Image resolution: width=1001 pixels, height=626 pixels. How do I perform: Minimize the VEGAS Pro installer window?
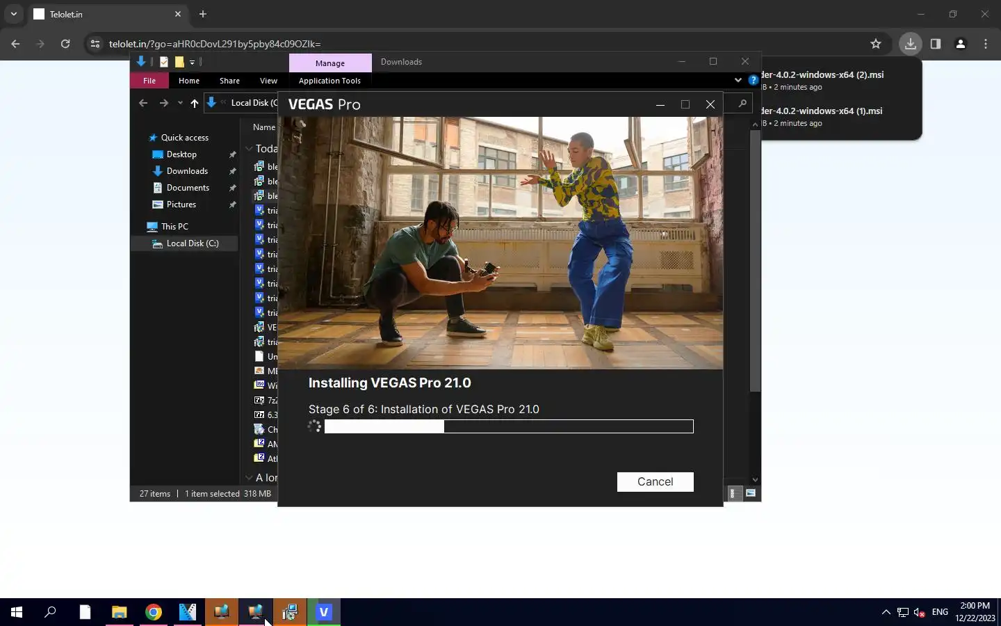tap(660, 104)
